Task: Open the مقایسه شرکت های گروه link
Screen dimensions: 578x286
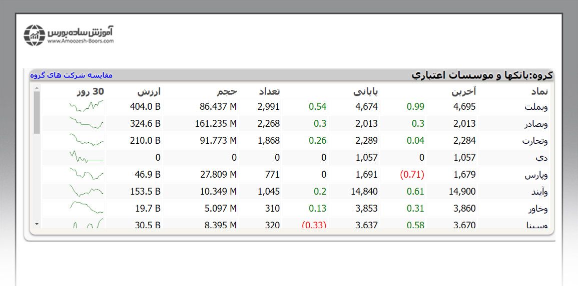Action: point(71,75)
